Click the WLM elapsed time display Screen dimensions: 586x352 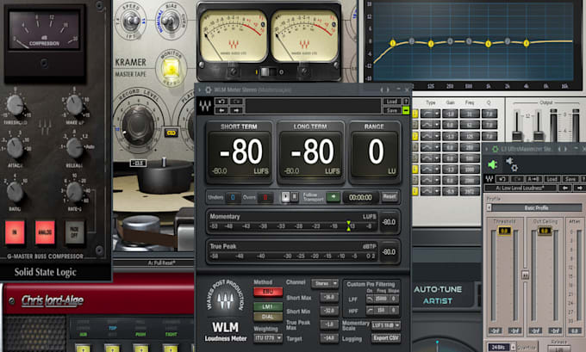coord(360,197)
